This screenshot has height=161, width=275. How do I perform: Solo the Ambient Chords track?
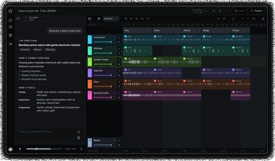(x=119, y=60)
